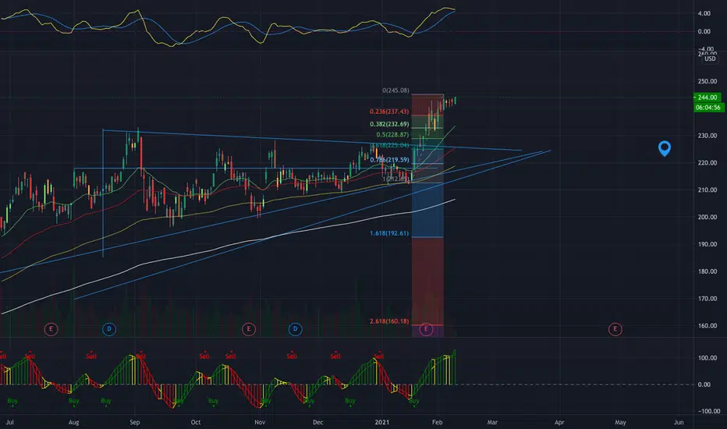Select the 0(245.08) Fibonacci level label
The height and width of the screenshot is (429, 727).
(395, 90)
